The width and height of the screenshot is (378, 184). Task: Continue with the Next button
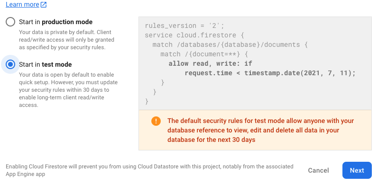pos(357,170)
